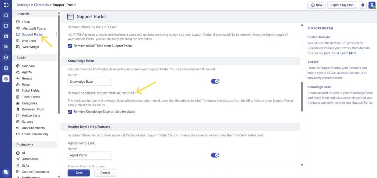Click the Automation sparkle icon
Image resolution: width=377 pixels, height=178 pixels.
(18, 159)
